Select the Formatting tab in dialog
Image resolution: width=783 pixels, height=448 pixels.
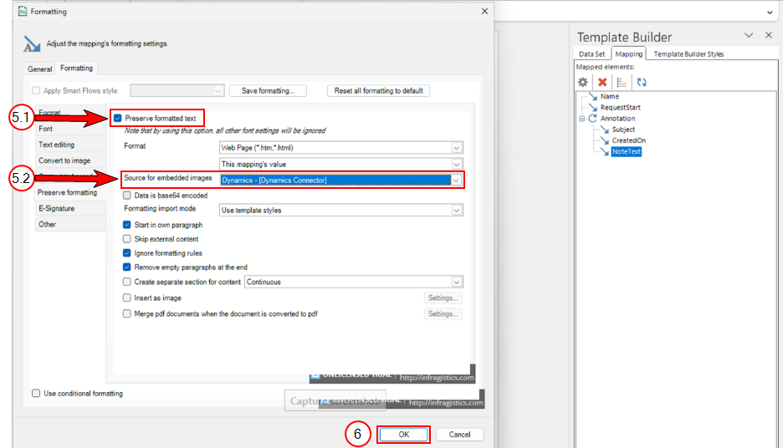(76, 68)
